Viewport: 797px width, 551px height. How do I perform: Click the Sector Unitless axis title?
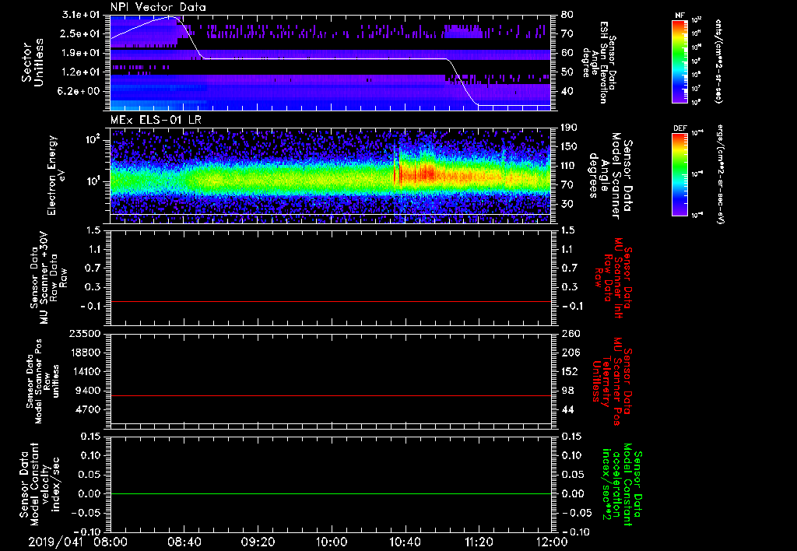(33, 62)
